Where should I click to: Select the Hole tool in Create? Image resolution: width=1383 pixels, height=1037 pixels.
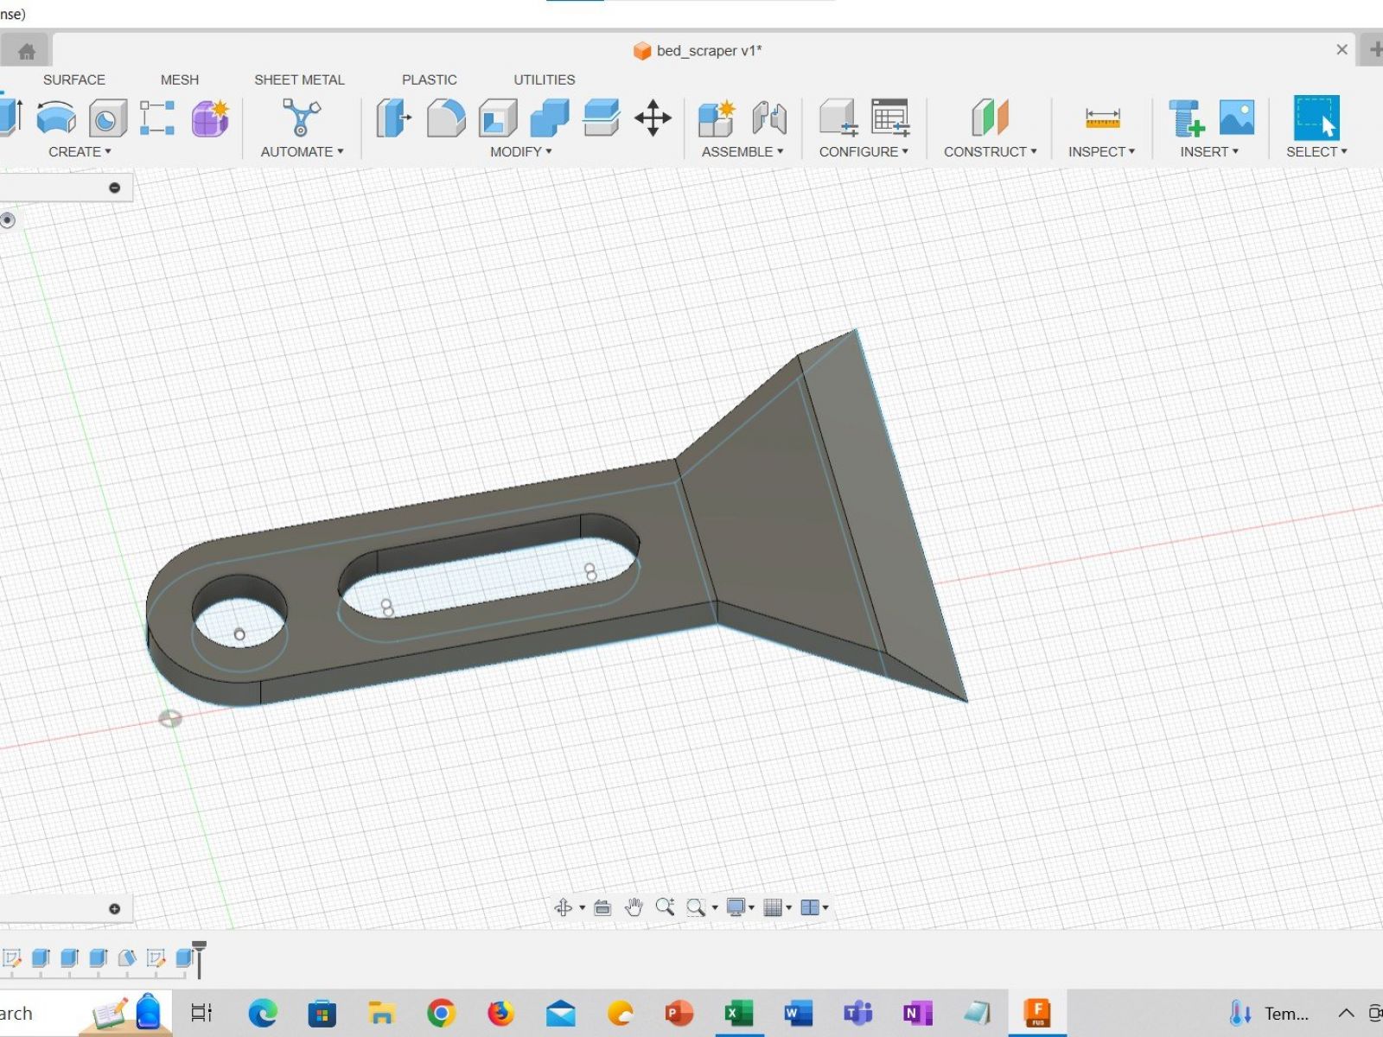107,118
